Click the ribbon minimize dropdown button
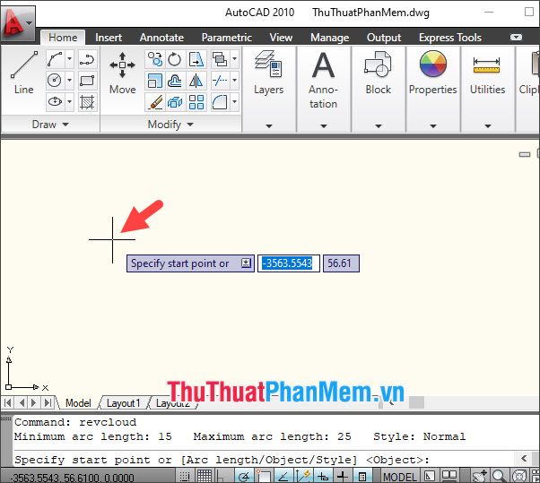 516,37
